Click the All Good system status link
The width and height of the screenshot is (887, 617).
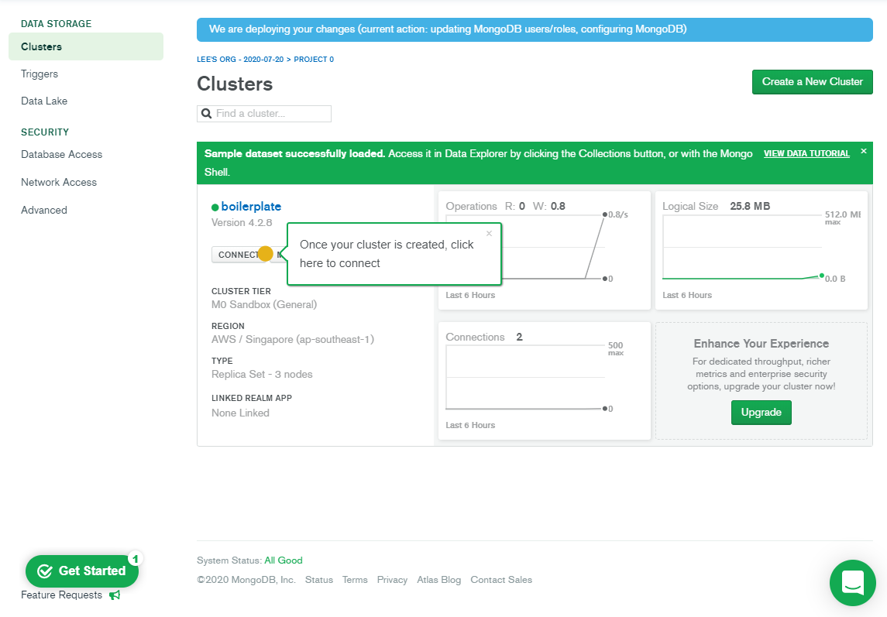pos(284,560)
